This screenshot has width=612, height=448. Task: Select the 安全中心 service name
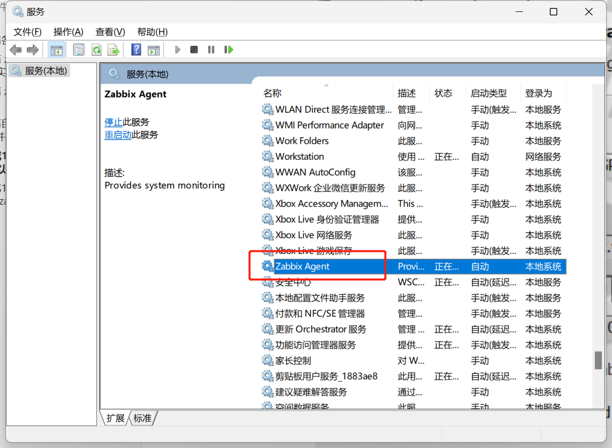click(x=294, y=282)
